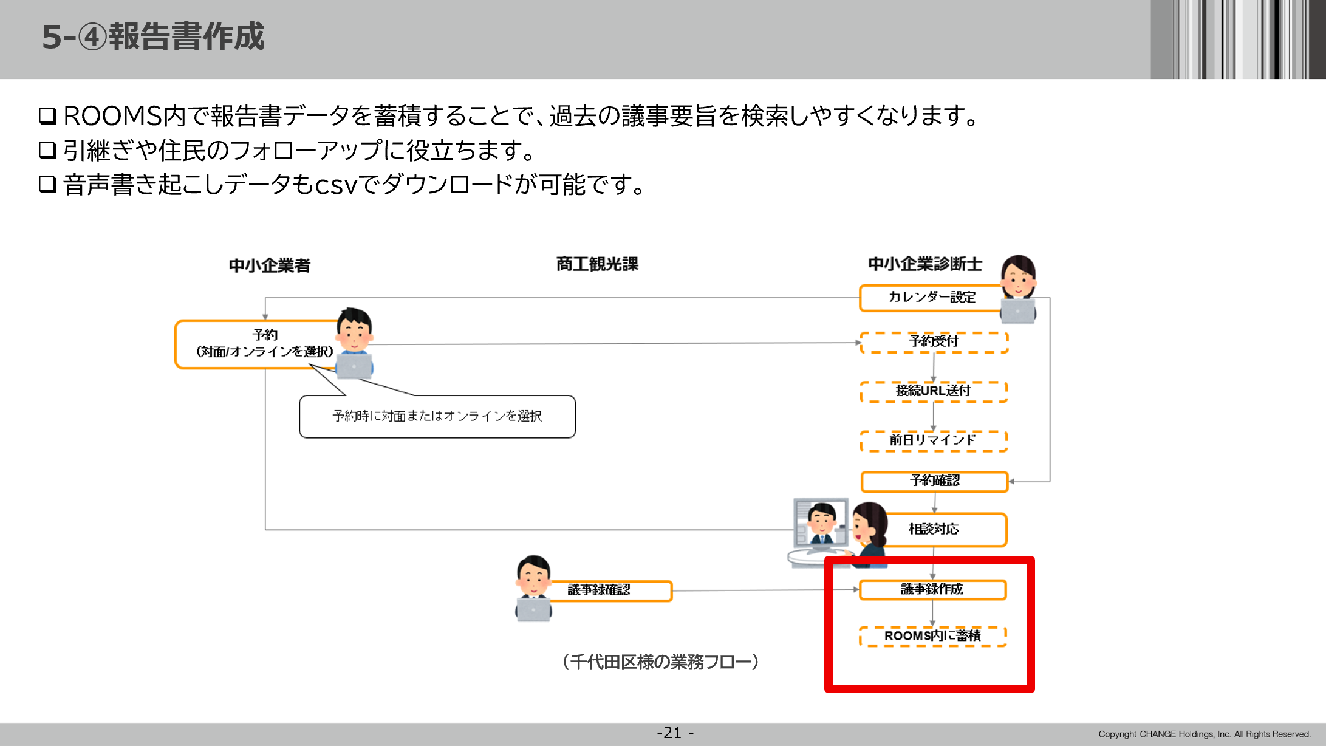This screenshot has width=1326, height=746.
Task: Click the 接続URL送付 step box
Action: coord(934,391)
